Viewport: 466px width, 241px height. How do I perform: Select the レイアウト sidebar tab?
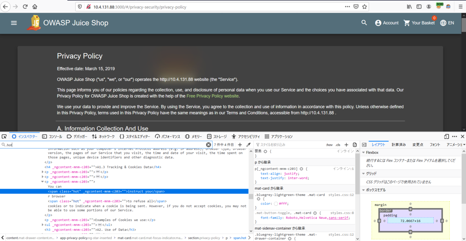tap(378, 145)
